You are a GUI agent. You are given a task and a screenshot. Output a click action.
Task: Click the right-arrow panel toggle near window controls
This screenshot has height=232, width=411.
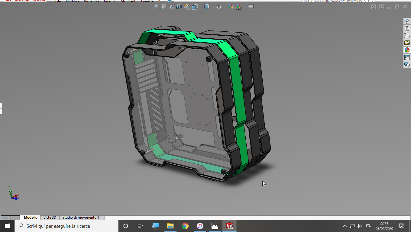(381, 7)
